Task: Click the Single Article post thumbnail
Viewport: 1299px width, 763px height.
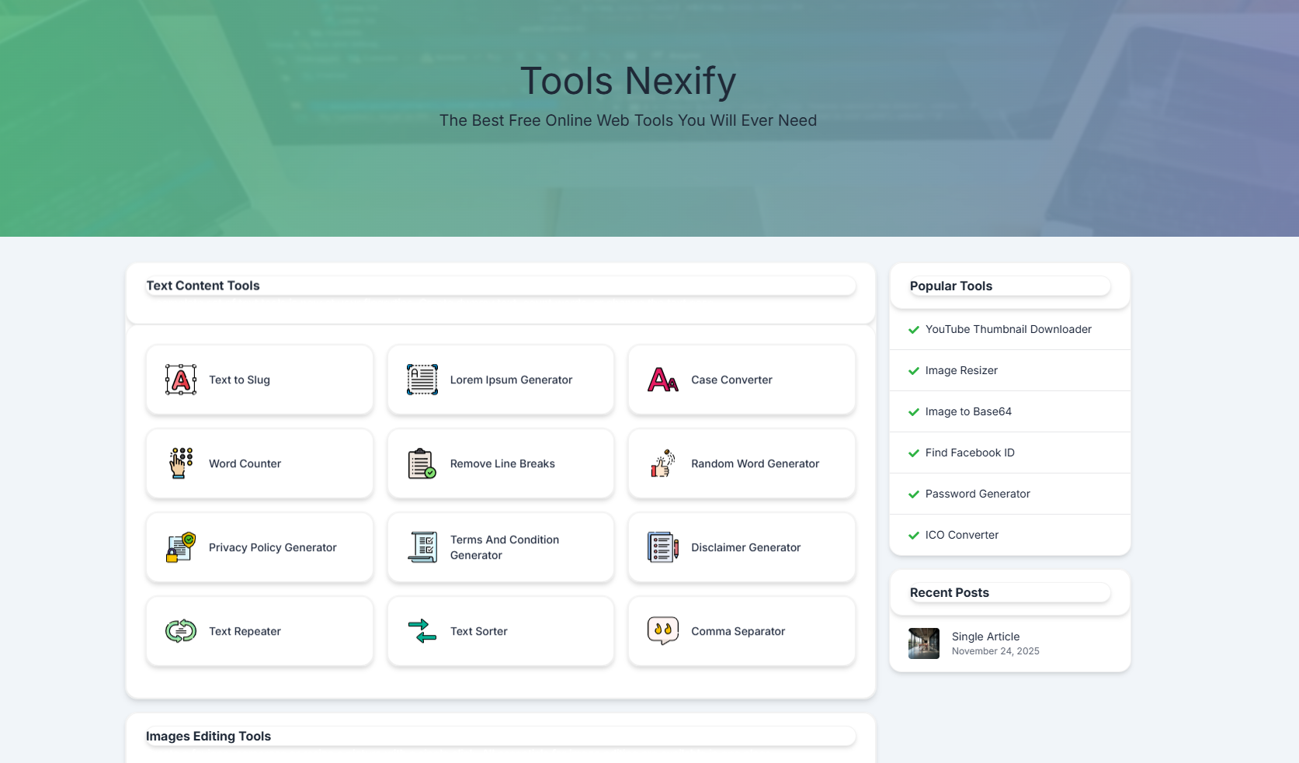Action: (x=923, y=643)
